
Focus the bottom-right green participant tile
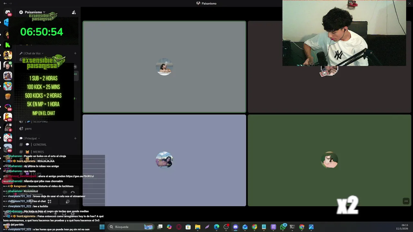coord(329,160)
